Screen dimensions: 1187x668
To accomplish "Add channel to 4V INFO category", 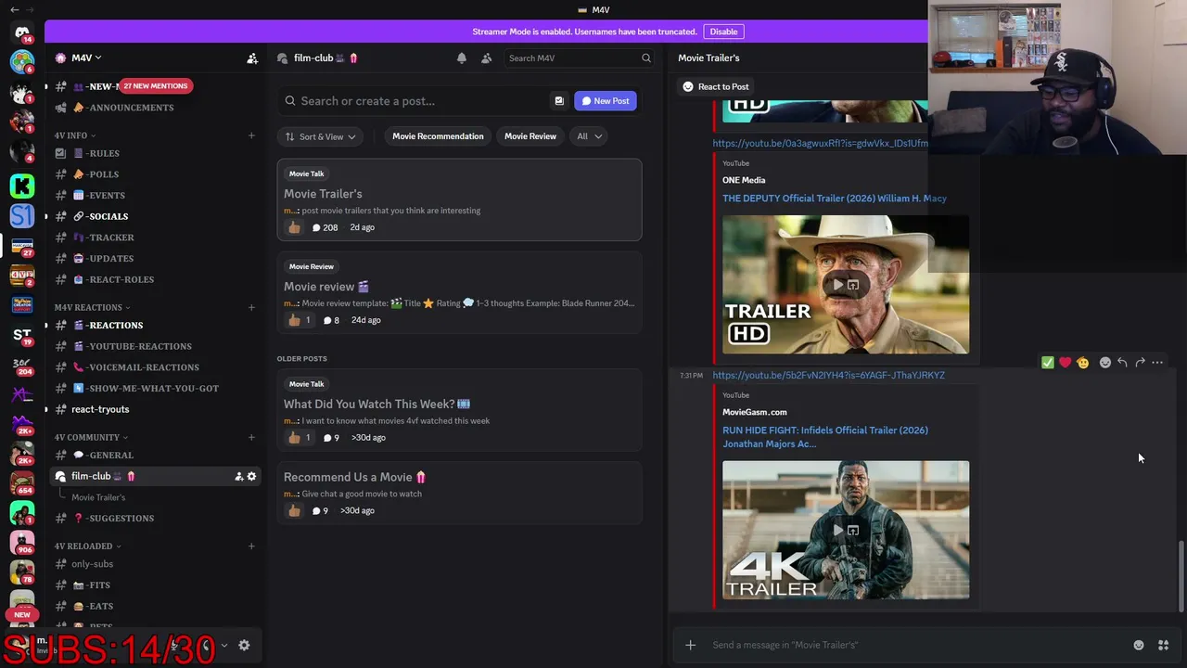I will pos(251,135).
